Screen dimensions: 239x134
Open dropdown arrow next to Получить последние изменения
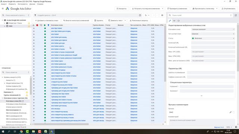[x=162, y=9]
